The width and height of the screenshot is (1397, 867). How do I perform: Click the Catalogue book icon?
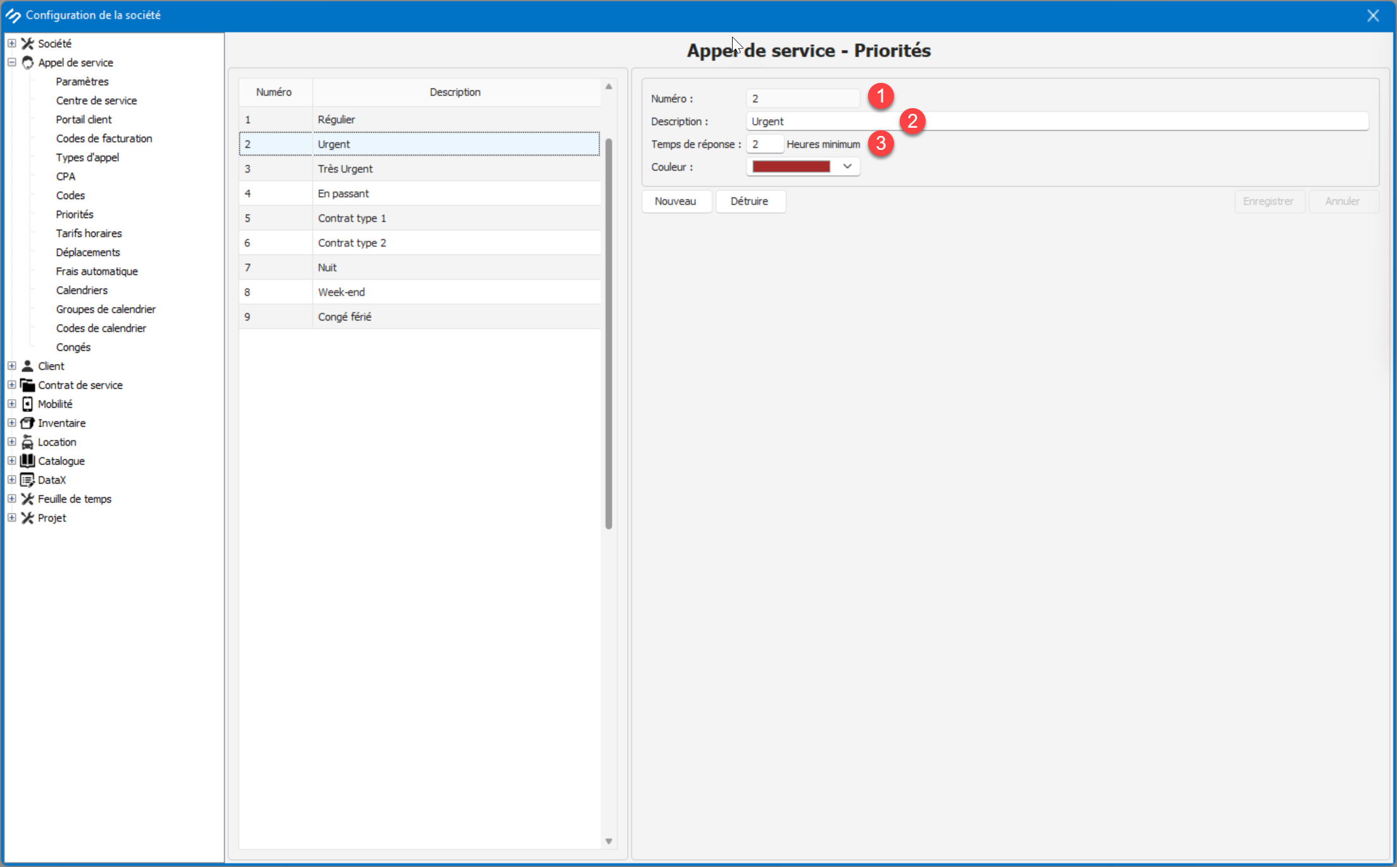(27, 461)
